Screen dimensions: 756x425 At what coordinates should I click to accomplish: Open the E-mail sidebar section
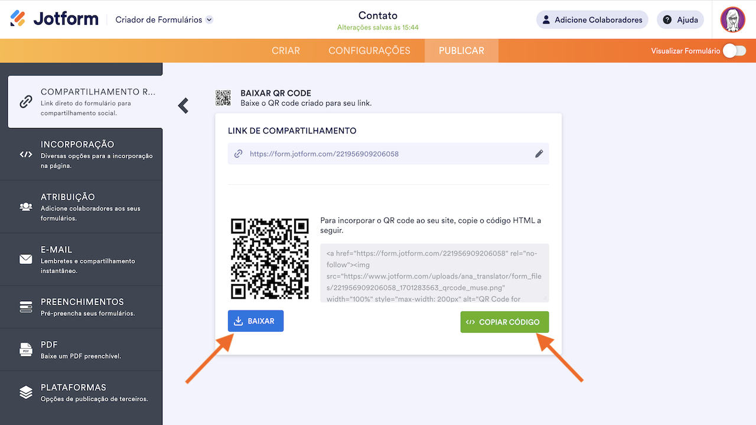point(81,260)
